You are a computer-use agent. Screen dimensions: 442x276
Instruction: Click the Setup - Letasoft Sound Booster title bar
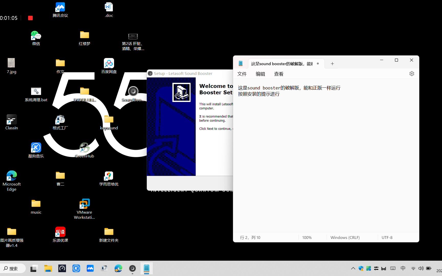point(190,73)
